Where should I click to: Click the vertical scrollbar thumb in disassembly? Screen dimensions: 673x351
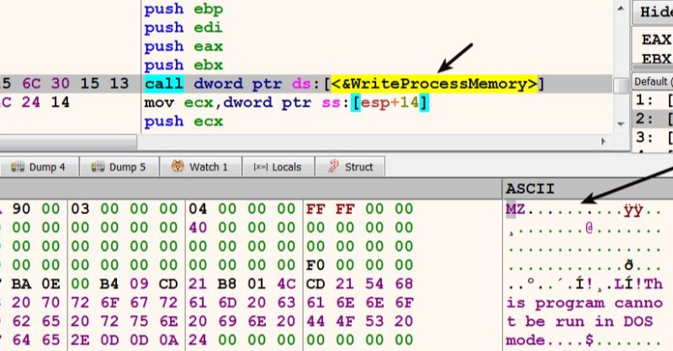pyautogui.click(x=621, y=86)
